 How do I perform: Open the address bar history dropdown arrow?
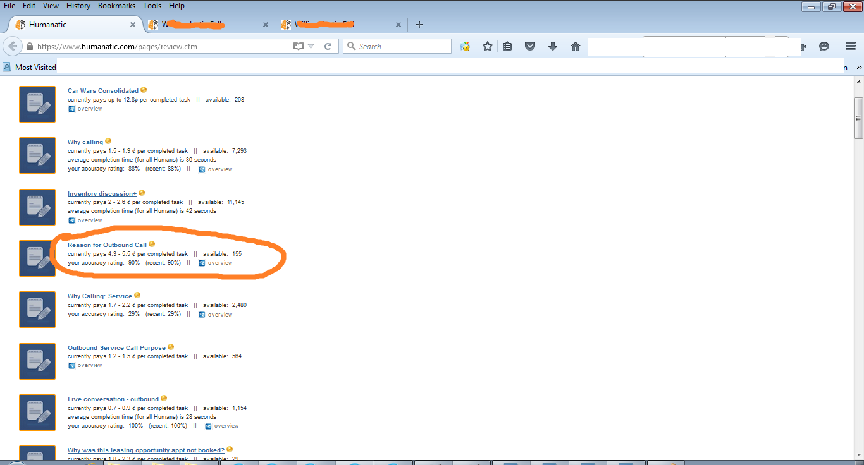tap(311, 46)
